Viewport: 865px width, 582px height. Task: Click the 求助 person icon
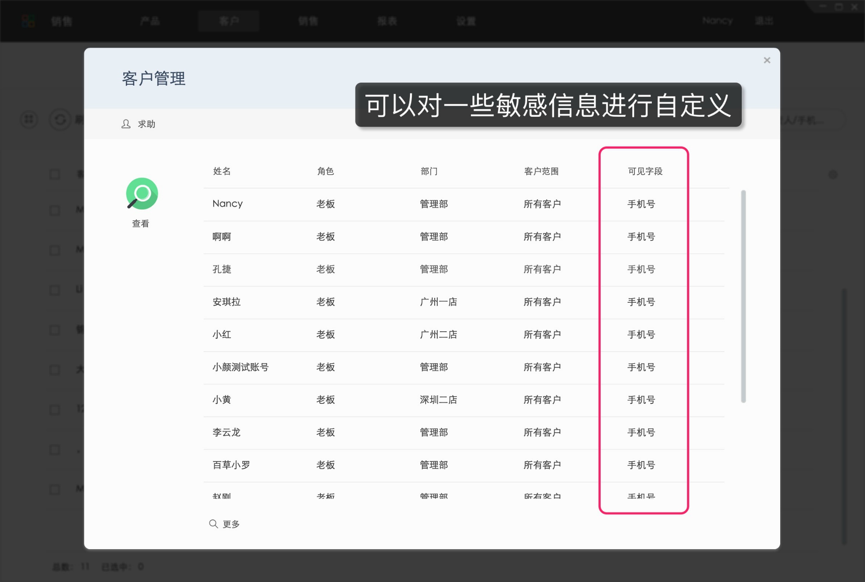click(x=126, y=124)
